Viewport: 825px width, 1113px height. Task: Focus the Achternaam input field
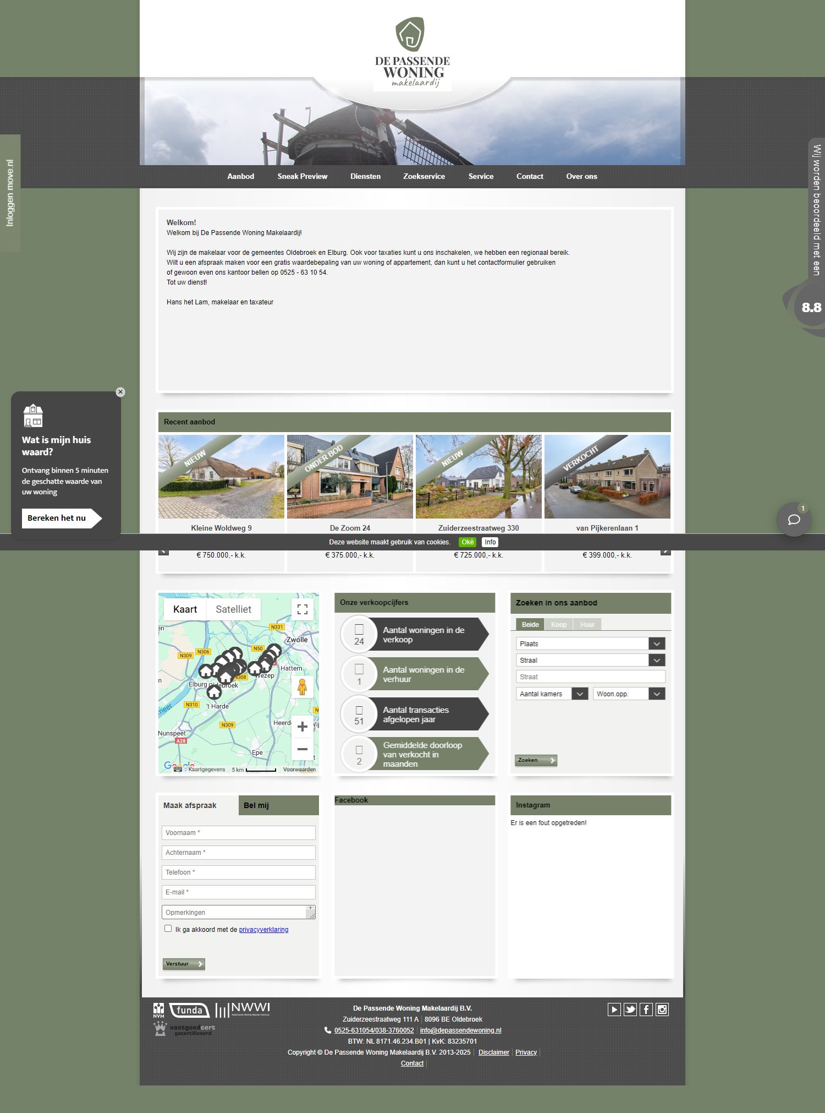point(239,853)
